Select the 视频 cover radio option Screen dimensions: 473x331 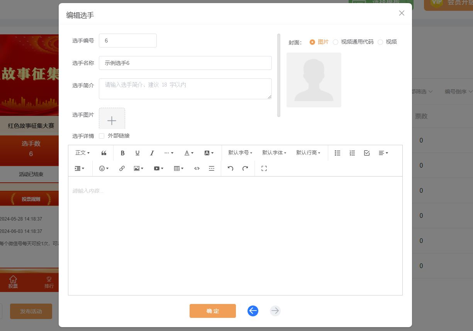(381, 42)
